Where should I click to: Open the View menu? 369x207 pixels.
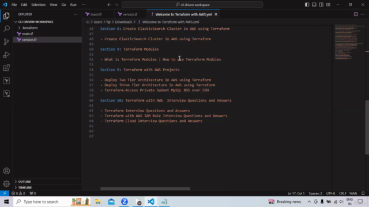tap(54, 5)
